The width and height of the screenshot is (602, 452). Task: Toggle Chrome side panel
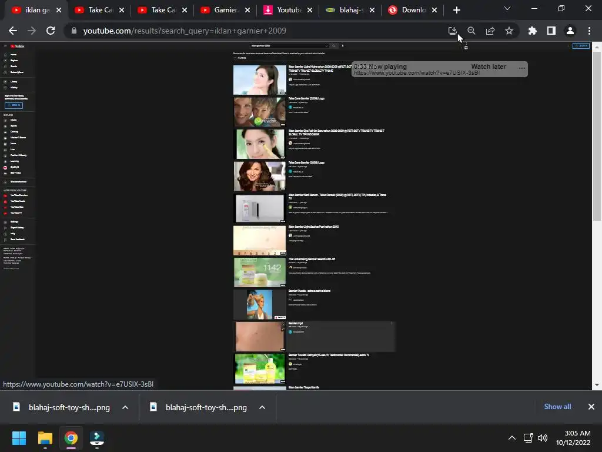click(551, 31)
